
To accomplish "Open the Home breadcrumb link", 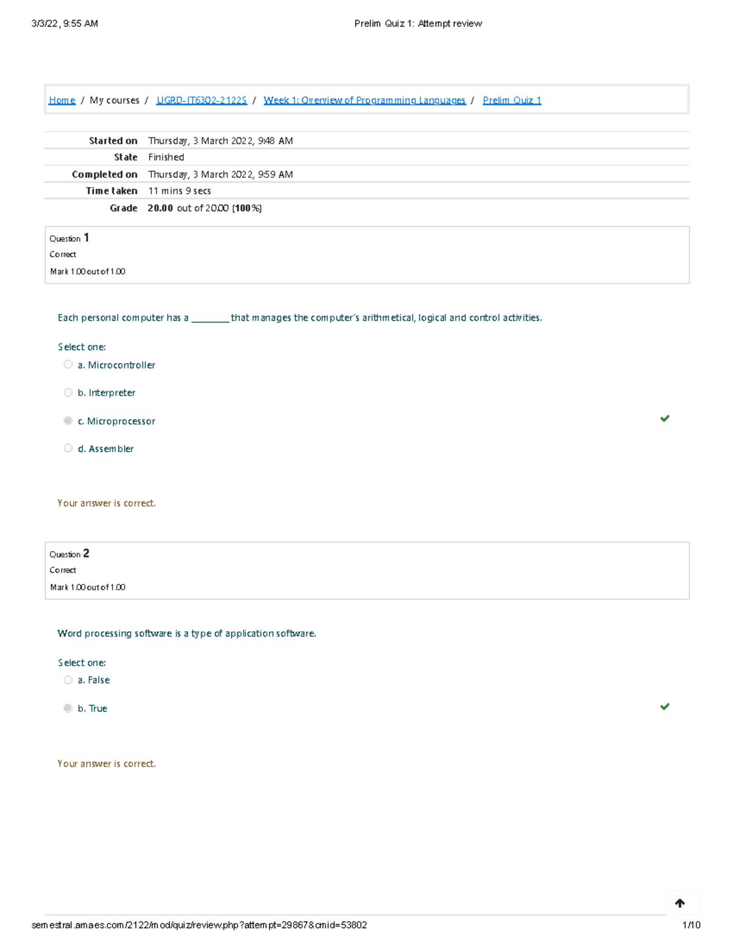I will point(62,100).
